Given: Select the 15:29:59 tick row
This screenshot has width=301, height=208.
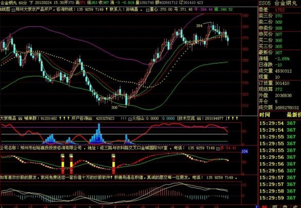Looking at the screenshot, I should pyautogui.click(x=279, y=198).
